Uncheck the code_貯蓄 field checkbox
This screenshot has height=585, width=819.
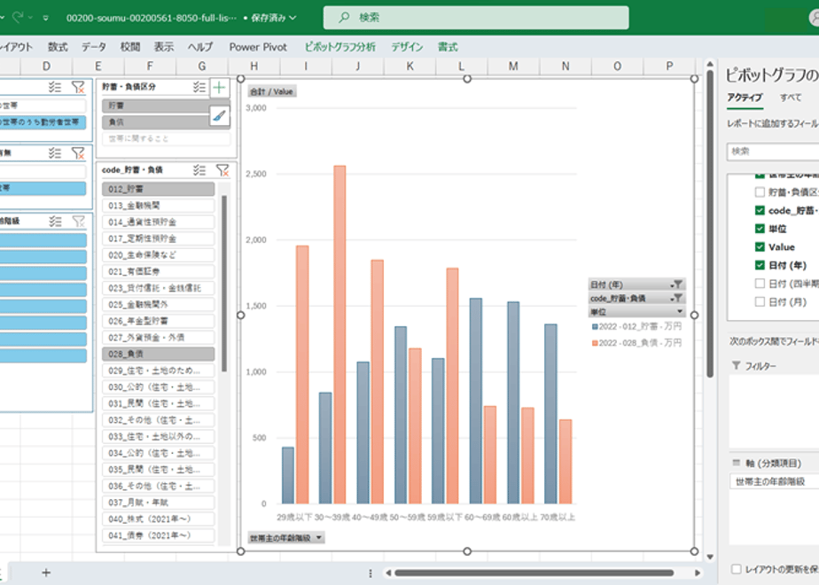pyautogui.click(x=760, y=210)
